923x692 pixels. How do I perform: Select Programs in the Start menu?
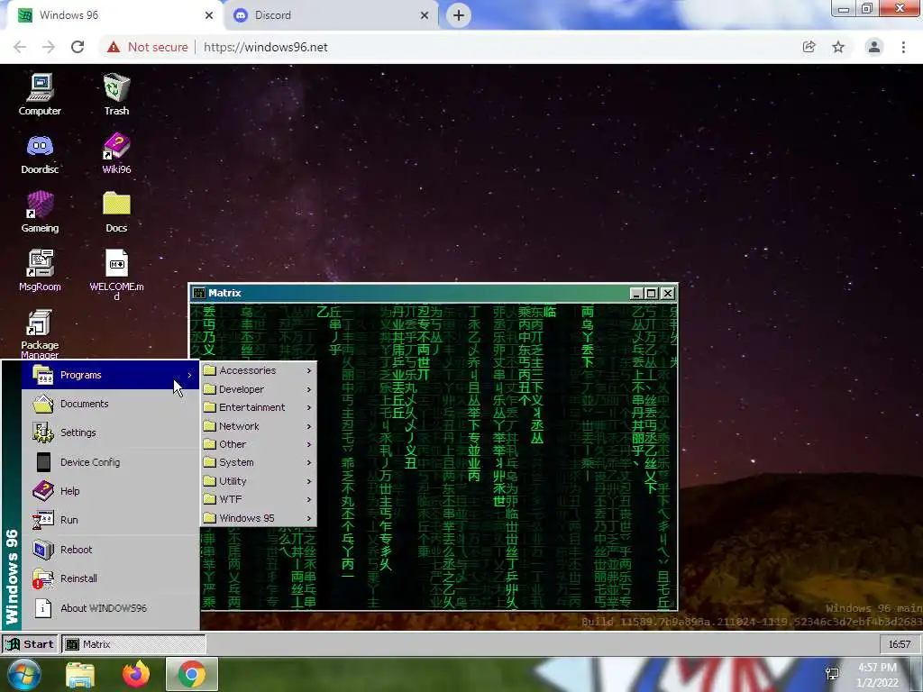tap(110, 375)
